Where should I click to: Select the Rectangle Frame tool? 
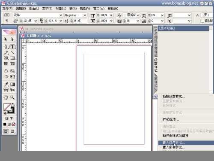pos(6,58)
